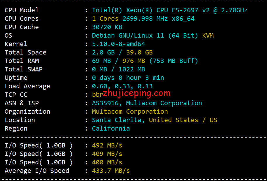267x181 pixels.
Task: Click '69 MB / 976 MB (753 MB Buff)' value
Action: pos(145,61)
